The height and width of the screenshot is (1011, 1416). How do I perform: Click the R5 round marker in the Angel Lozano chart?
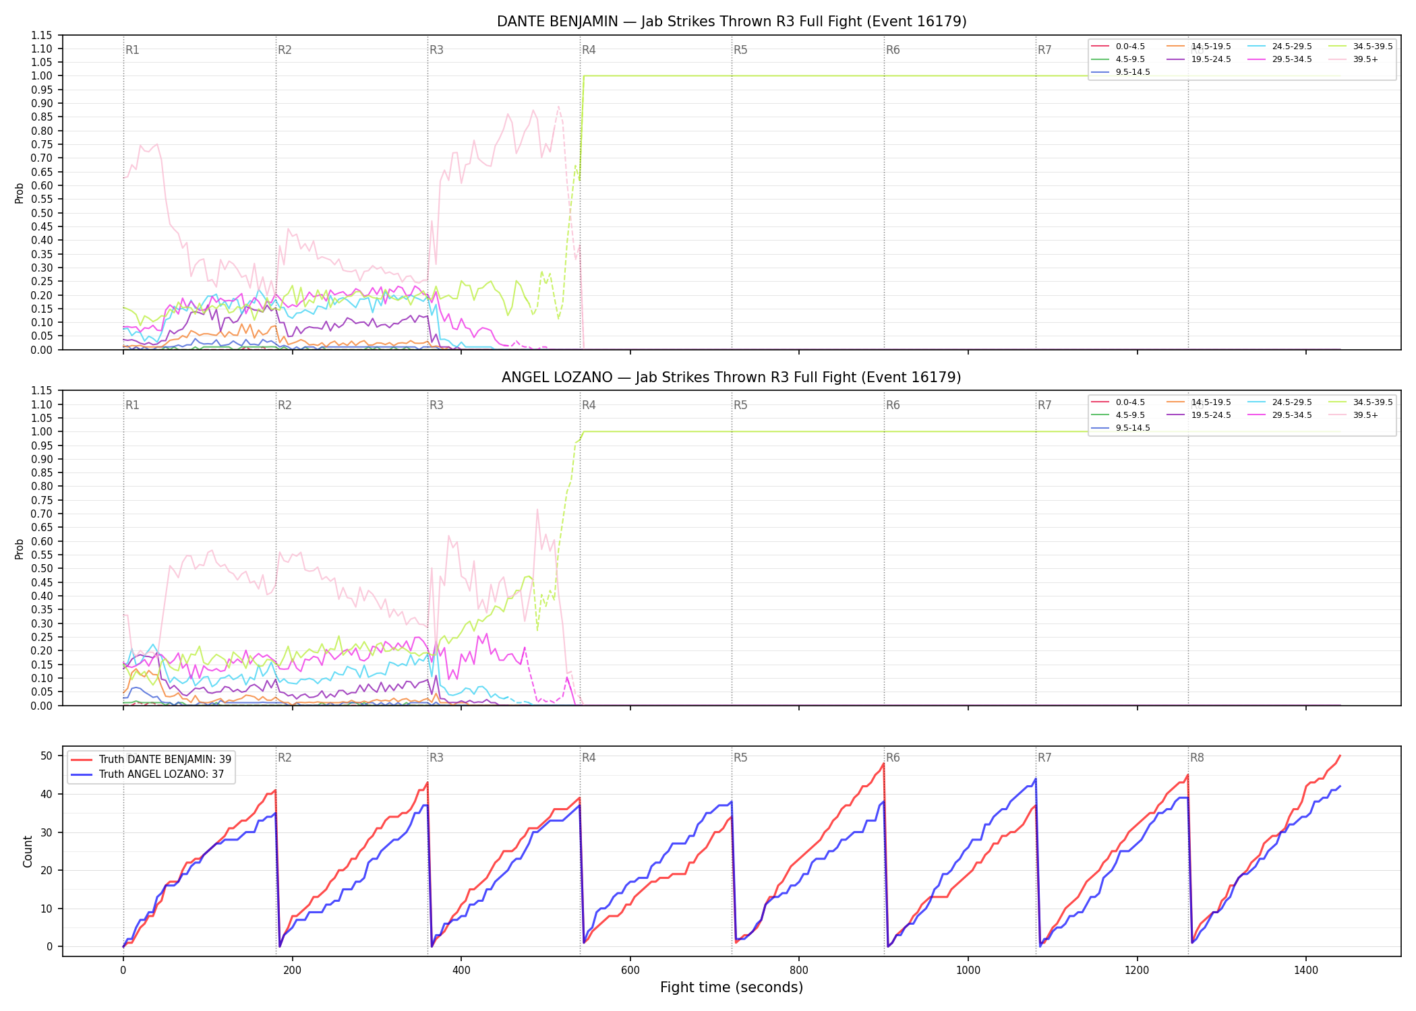pyautogui.click(x=740, y=405)
